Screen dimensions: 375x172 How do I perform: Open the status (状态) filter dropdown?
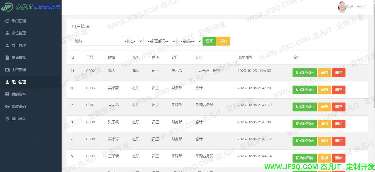pyautogui.click(x=132, y=41)
